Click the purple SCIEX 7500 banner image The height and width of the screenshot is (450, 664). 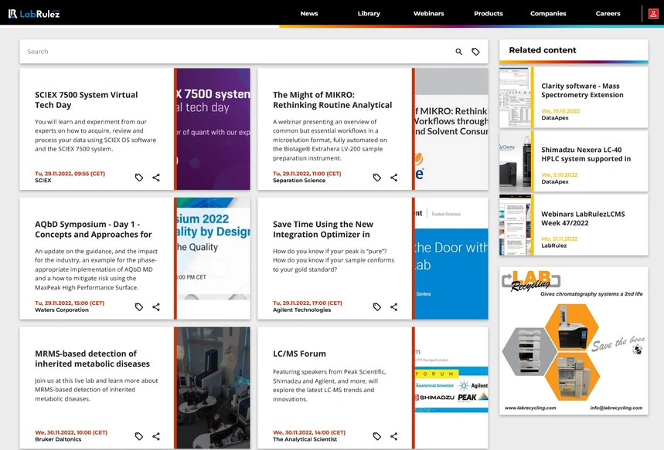(x=213, y=129)
